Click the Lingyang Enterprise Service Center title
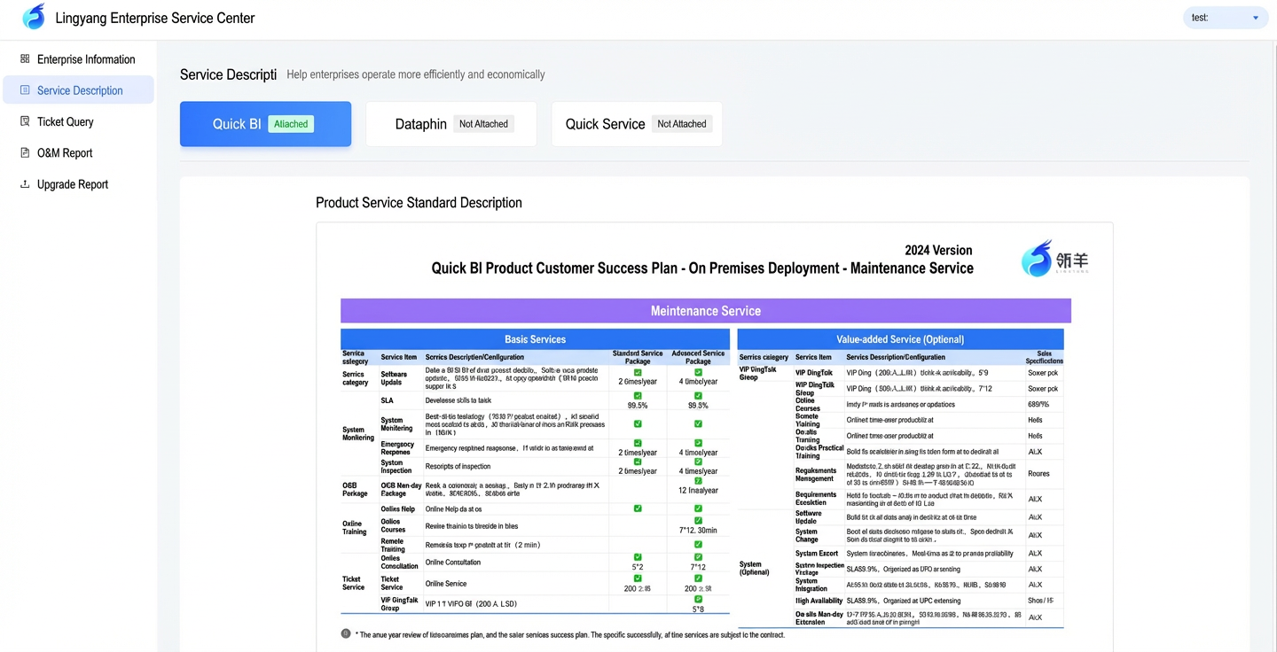 tap(155, 18)
